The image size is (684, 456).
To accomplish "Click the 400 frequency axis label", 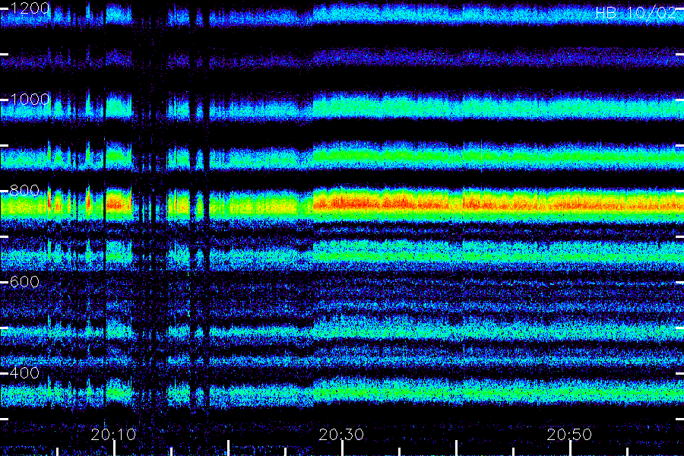I will 24,372.
